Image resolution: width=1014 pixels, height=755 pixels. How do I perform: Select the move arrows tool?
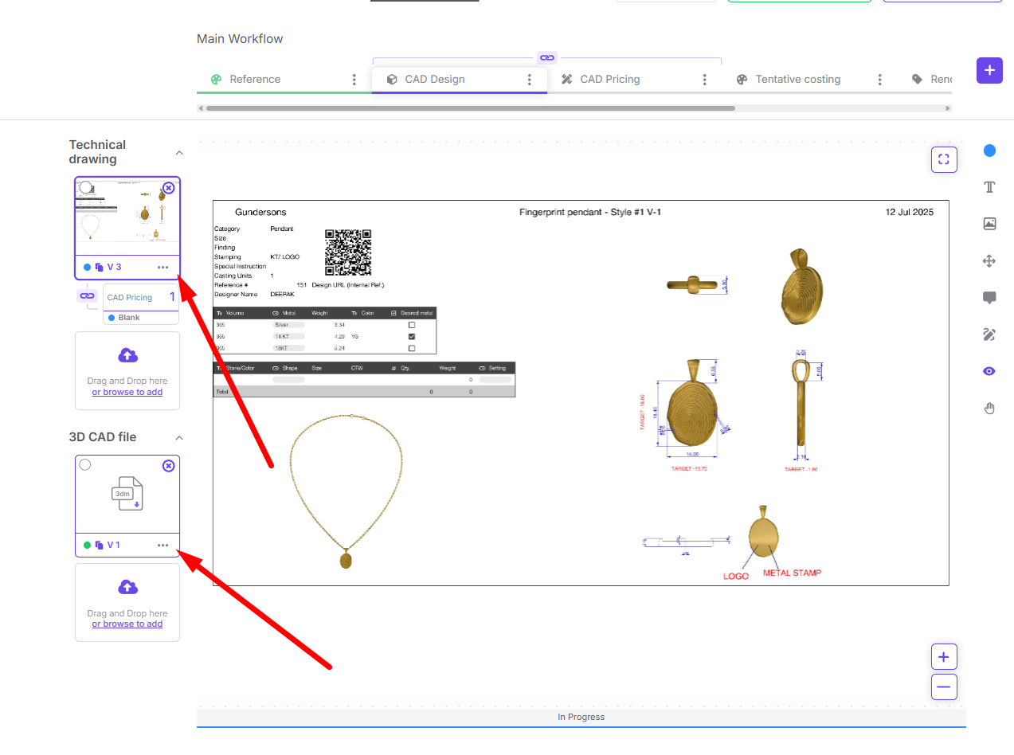[989, 260]
